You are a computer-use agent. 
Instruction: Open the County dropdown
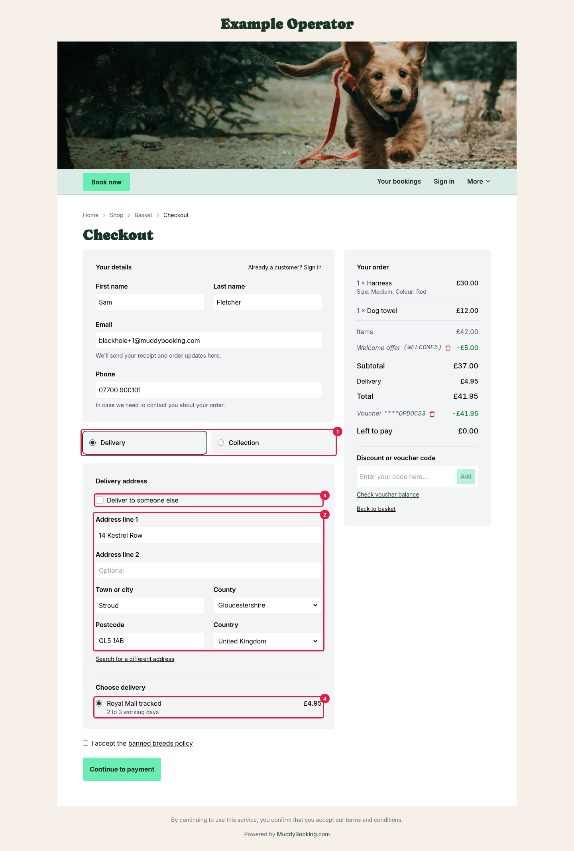click(x=267, y=605)
